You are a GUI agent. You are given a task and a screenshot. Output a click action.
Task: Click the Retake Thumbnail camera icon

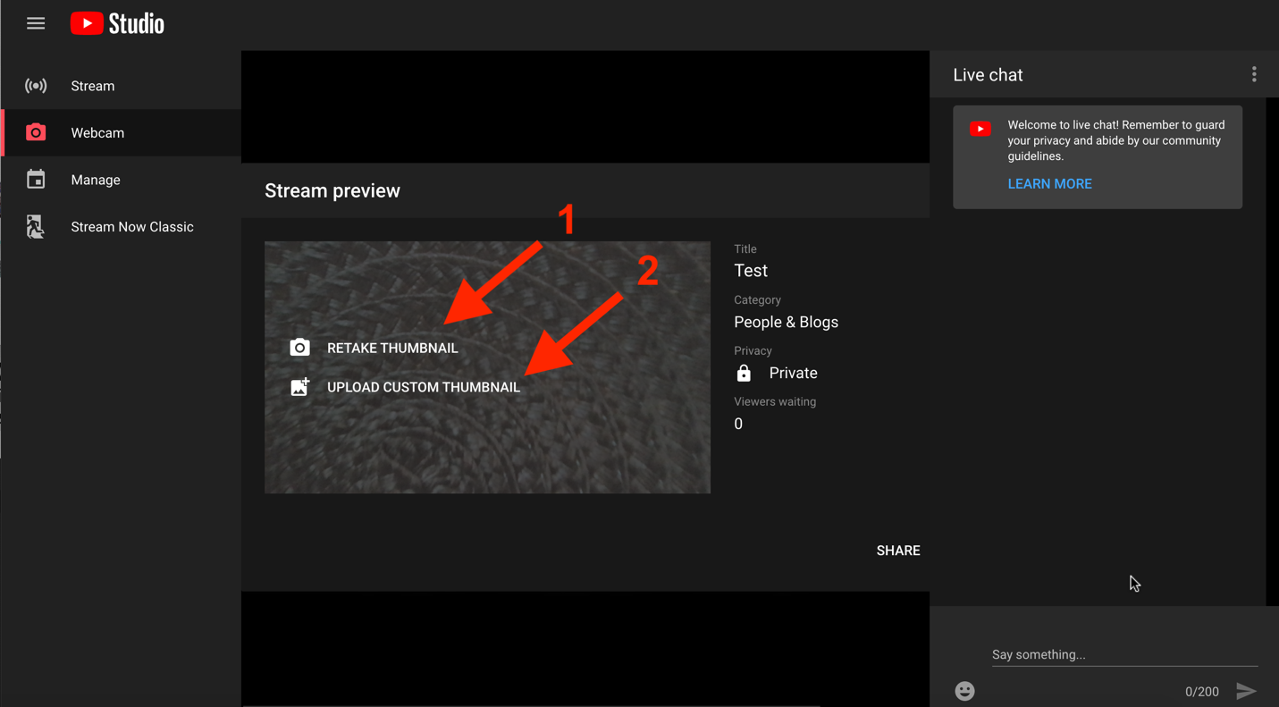[x=300, y=348]
